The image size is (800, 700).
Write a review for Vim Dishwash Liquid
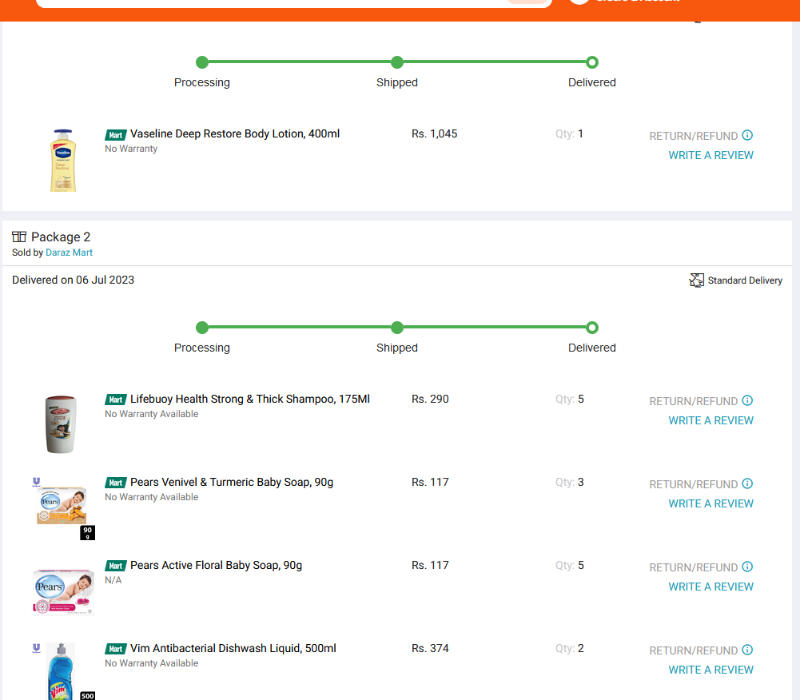[710, 670]
